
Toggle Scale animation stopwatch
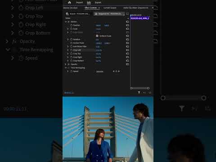[72, 29]
